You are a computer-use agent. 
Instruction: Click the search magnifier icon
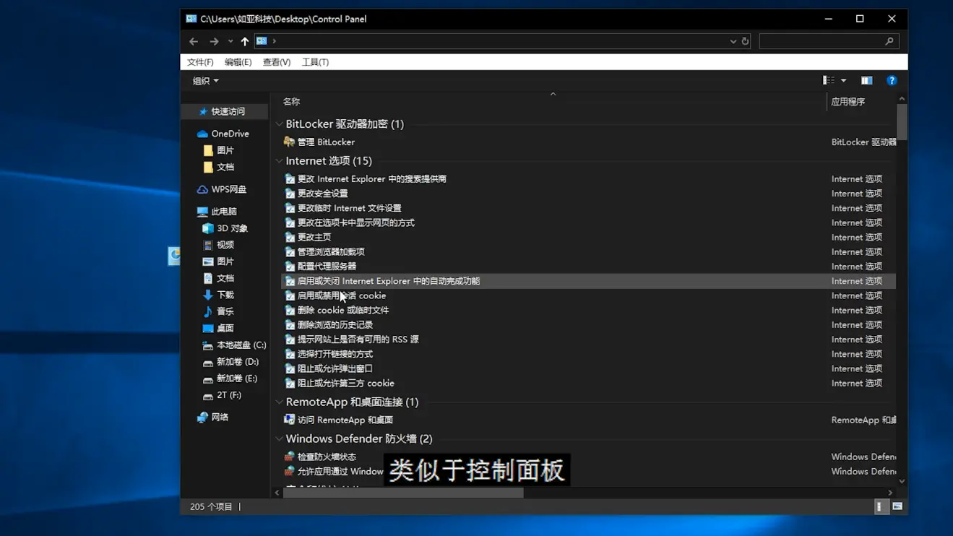[889, 41]
